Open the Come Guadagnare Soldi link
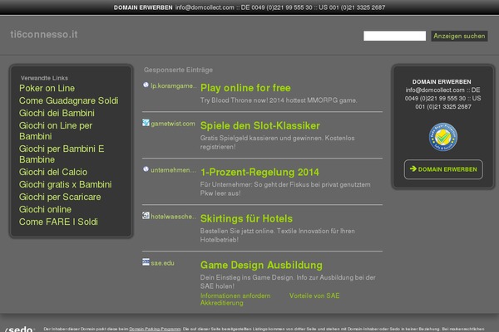 coord(69,100)
